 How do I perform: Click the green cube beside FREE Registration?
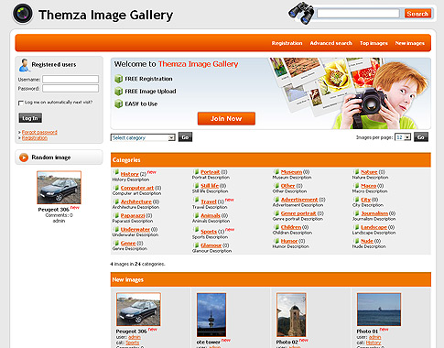[x=118, y=79]
